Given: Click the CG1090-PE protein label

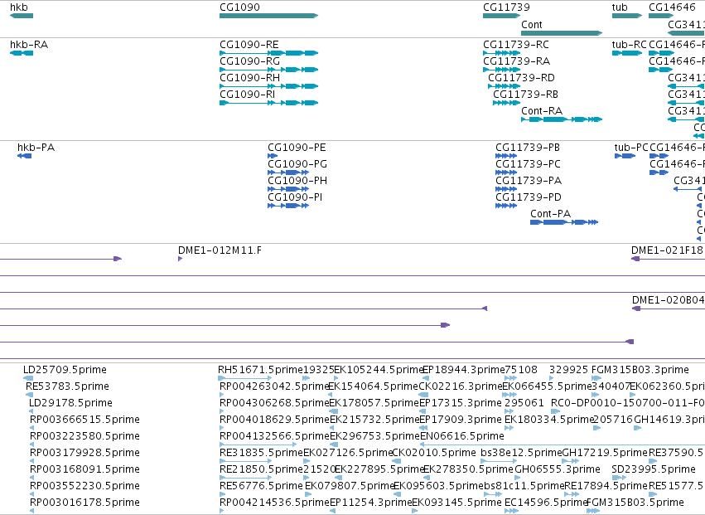Looking at the screenshot, I should point(297,148).
